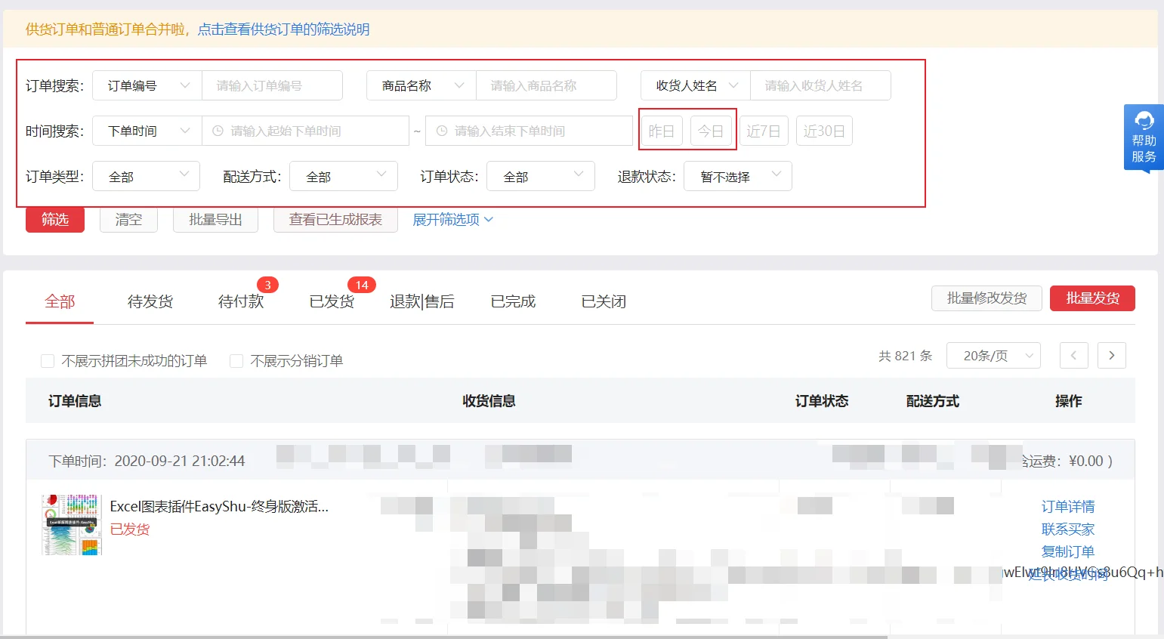1164x639 pixels.
Task: Switch to the 全部 orders tab
Action: (x=60, y=301)
